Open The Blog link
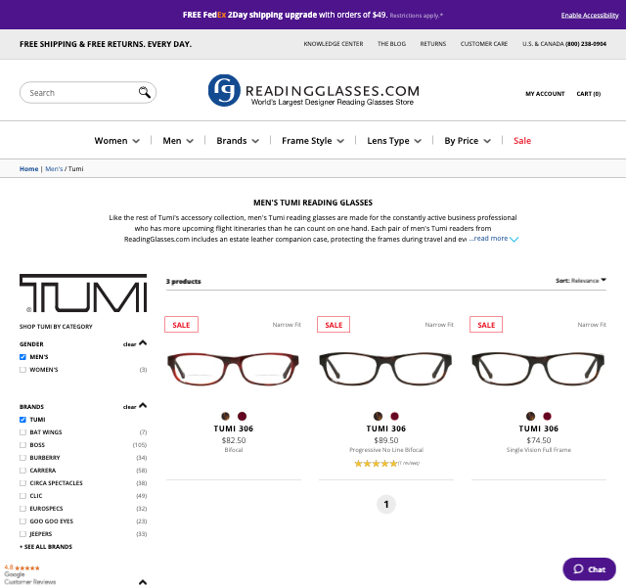Viewport: 626px width, 587px height. tap(391, 44)
